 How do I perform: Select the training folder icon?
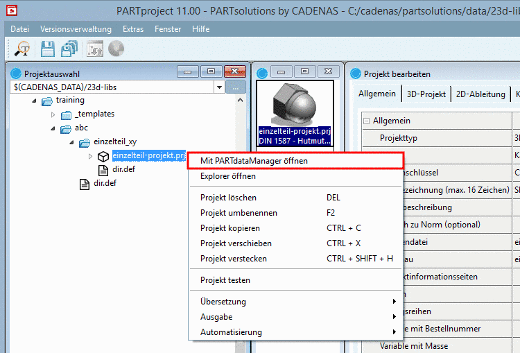click(47, 101)
